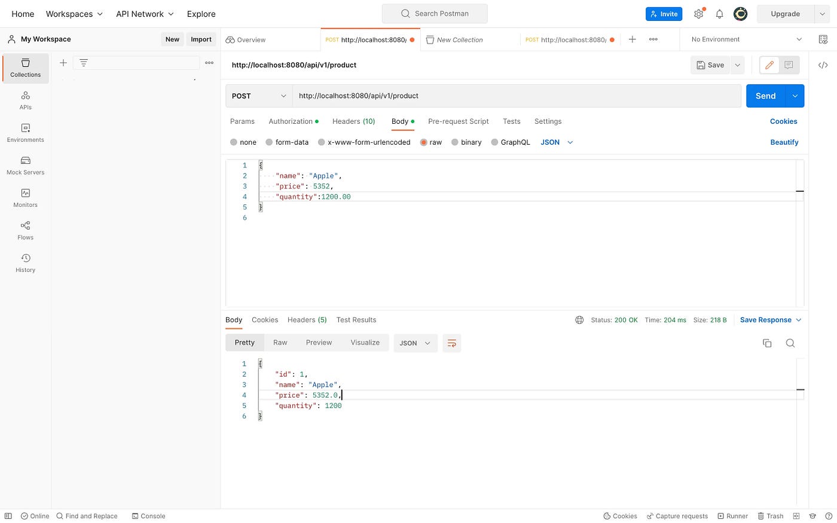837x523 pixels.
Task: Open the Environments sidebar panel
Action: tap(26, 133)
